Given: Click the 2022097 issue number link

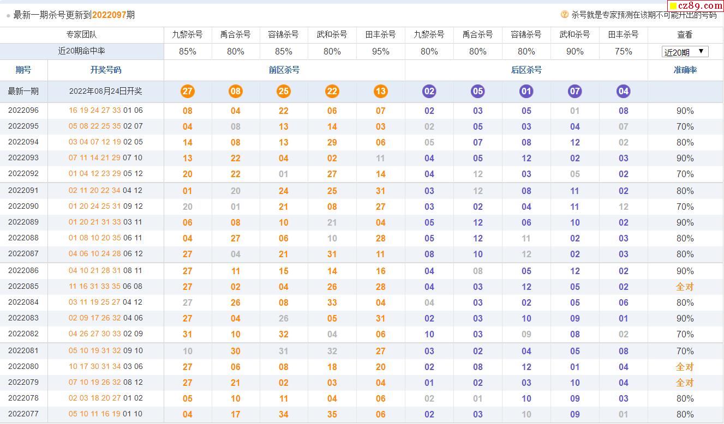Looking at the screenshot, I should pyautogui.click(x=109, y=15).
